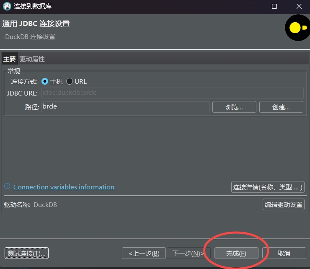Click the 浏览... button
Viewport: 310px width, 269px height.
click(x=234, y=107)
